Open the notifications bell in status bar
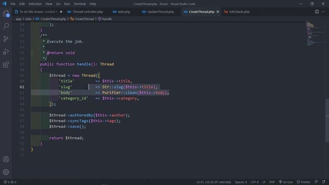The width and height of the screenshot is (329, 185). pos(323,182)
